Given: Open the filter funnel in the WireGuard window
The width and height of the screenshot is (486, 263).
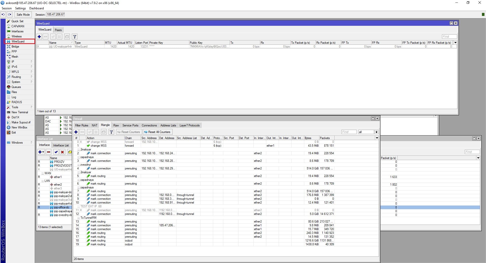Looking at the screenshot, I should (x=74, y=37).
